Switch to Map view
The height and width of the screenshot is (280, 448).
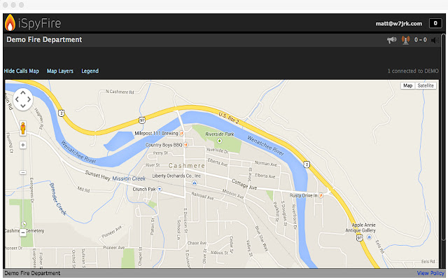(407, 85)
